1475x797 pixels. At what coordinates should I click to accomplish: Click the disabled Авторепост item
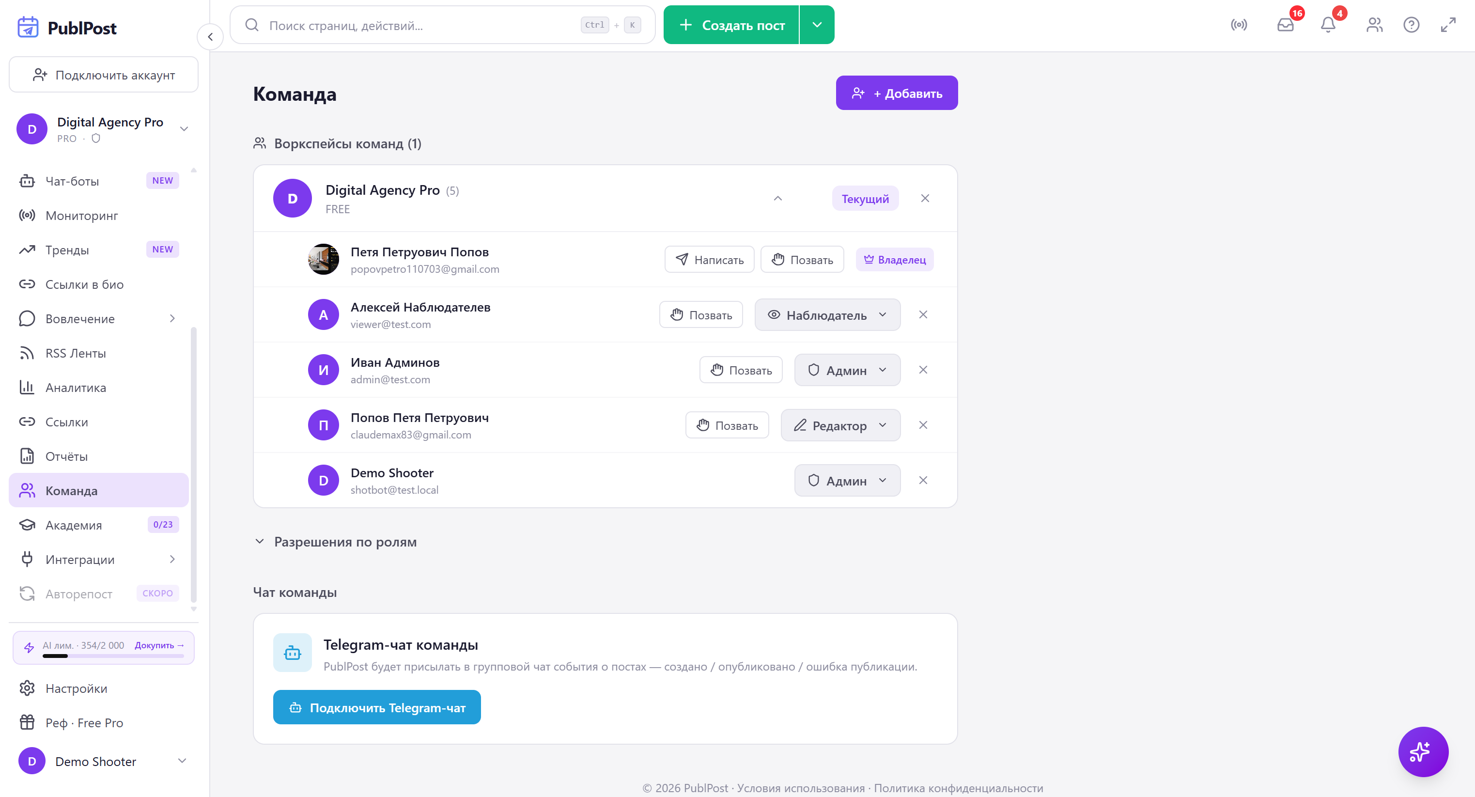(x=98, y=594)
